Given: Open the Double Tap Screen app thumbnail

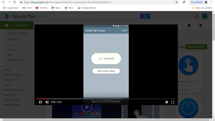Looking at the screenshot, I should click(x=188, y=65).
